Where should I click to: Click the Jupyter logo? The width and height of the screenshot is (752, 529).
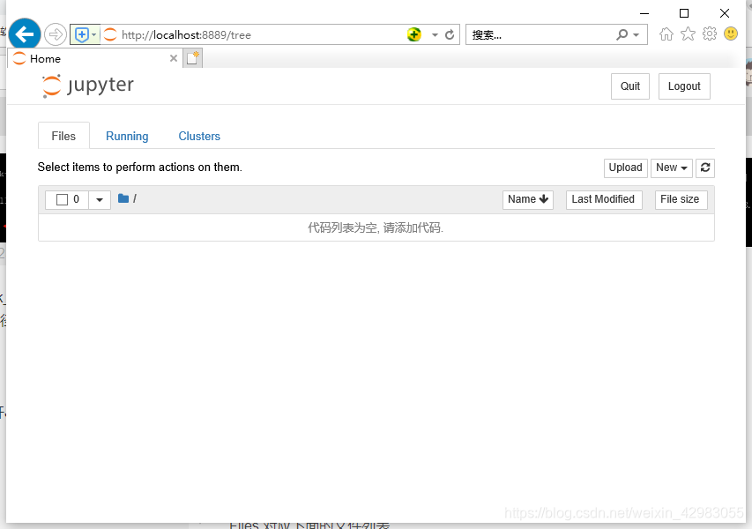(x=88, y=86)
